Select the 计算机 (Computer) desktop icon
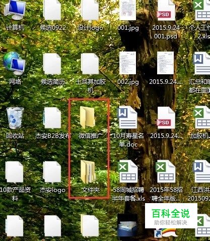210x241 pixels. tap(15, 10)
